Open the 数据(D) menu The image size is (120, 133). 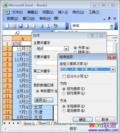[x=12, y=19]
